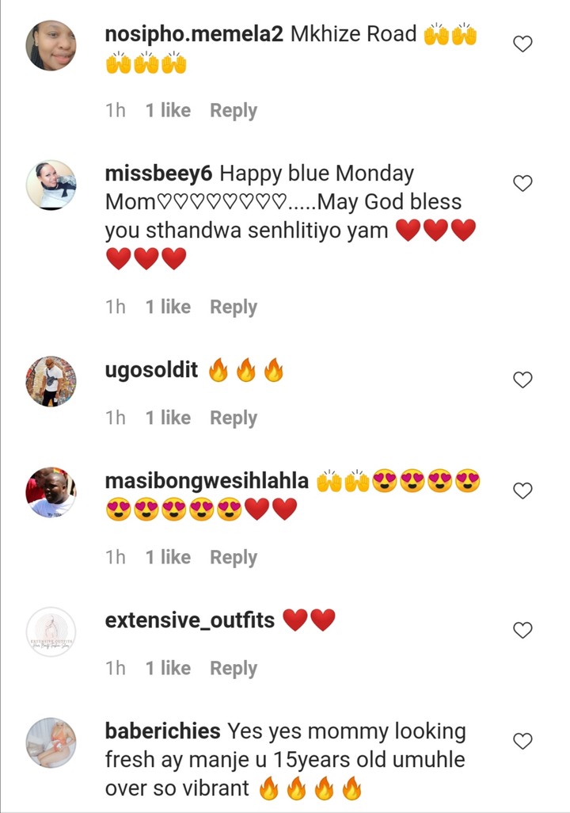View likes on ugosoldit's comment
The image size is (570, 813).
coord(168,418)
